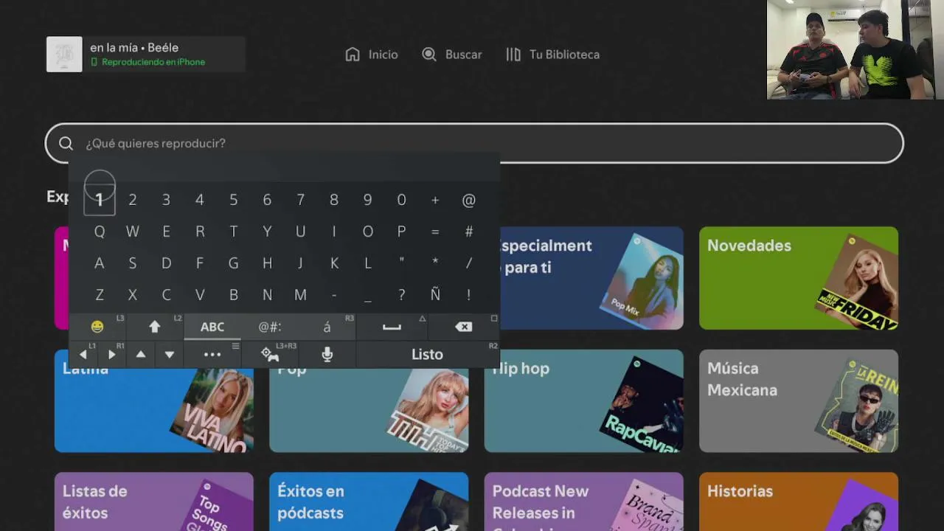Tap the letter A key
Screen dimensions: 944x531
pos(99,263)
